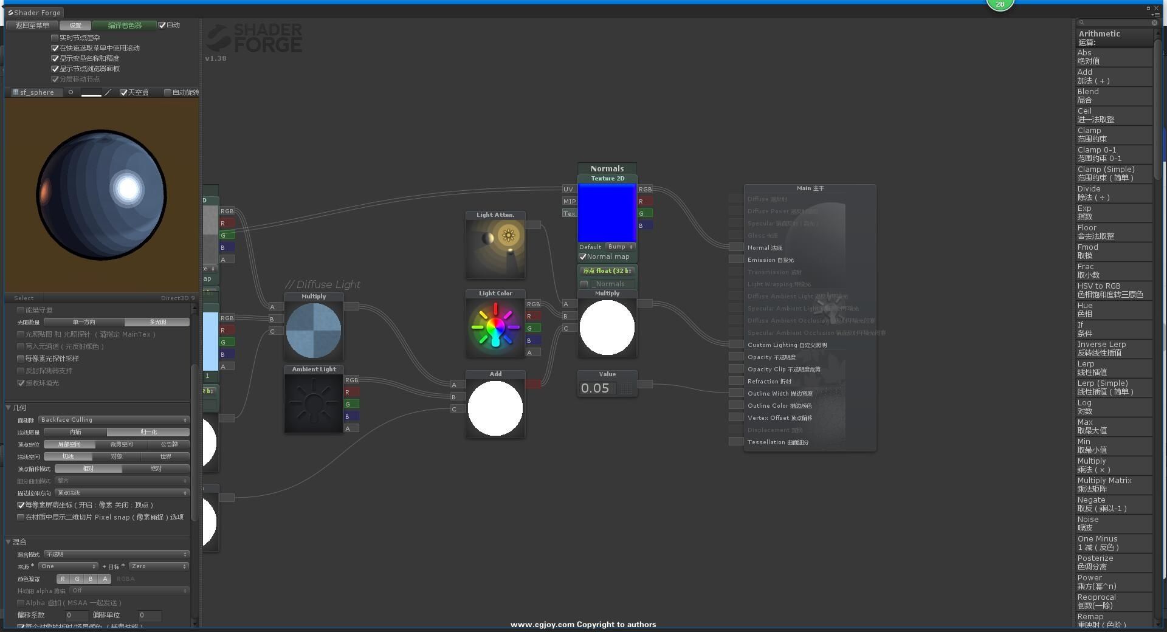The height and width of the screenshot is (632, 1167).
Task: Click the Light Color B output port
Action: pyautogui.click(x=533, y=340)
